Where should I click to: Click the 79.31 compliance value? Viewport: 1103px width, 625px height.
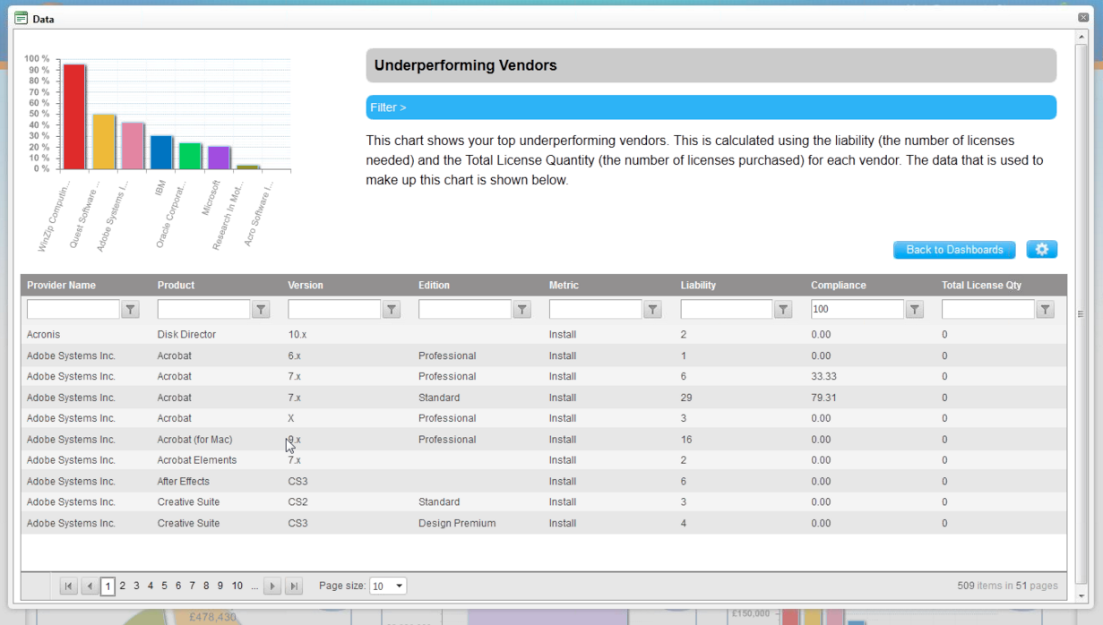(x=823, y=398)
